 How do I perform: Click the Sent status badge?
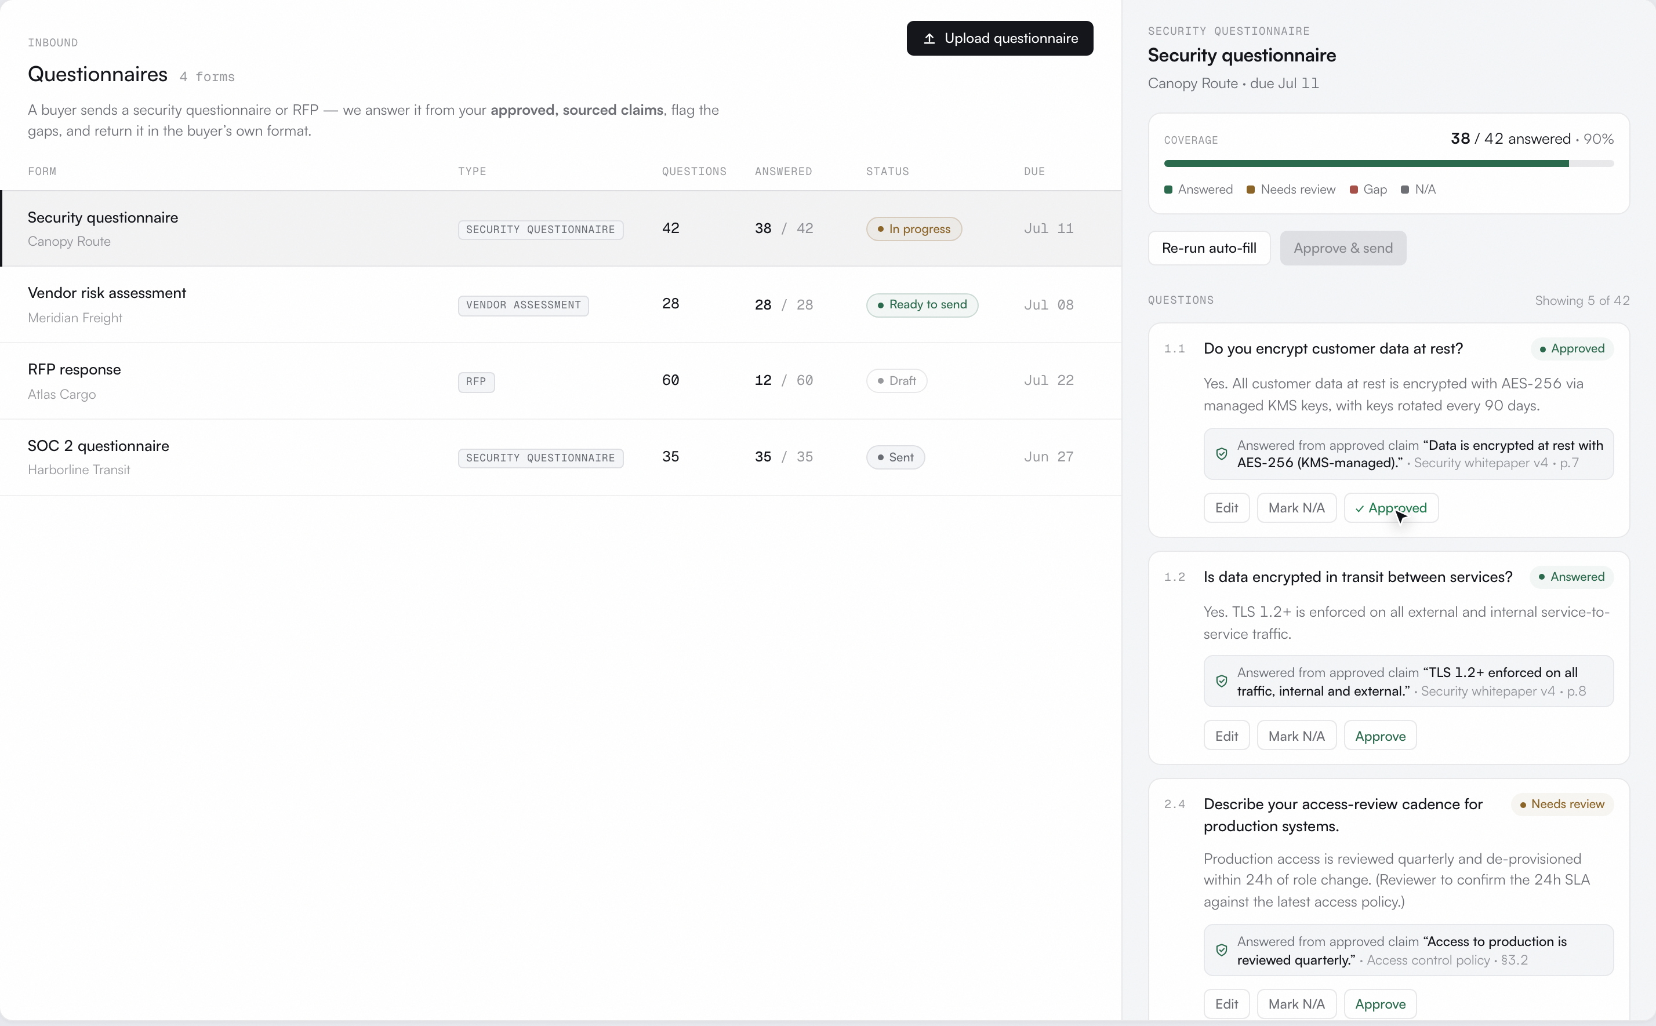[895, 458]
